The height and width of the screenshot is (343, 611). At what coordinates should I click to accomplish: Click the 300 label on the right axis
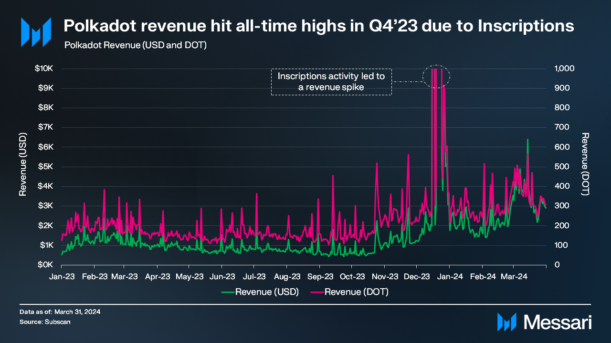point(561,206)
